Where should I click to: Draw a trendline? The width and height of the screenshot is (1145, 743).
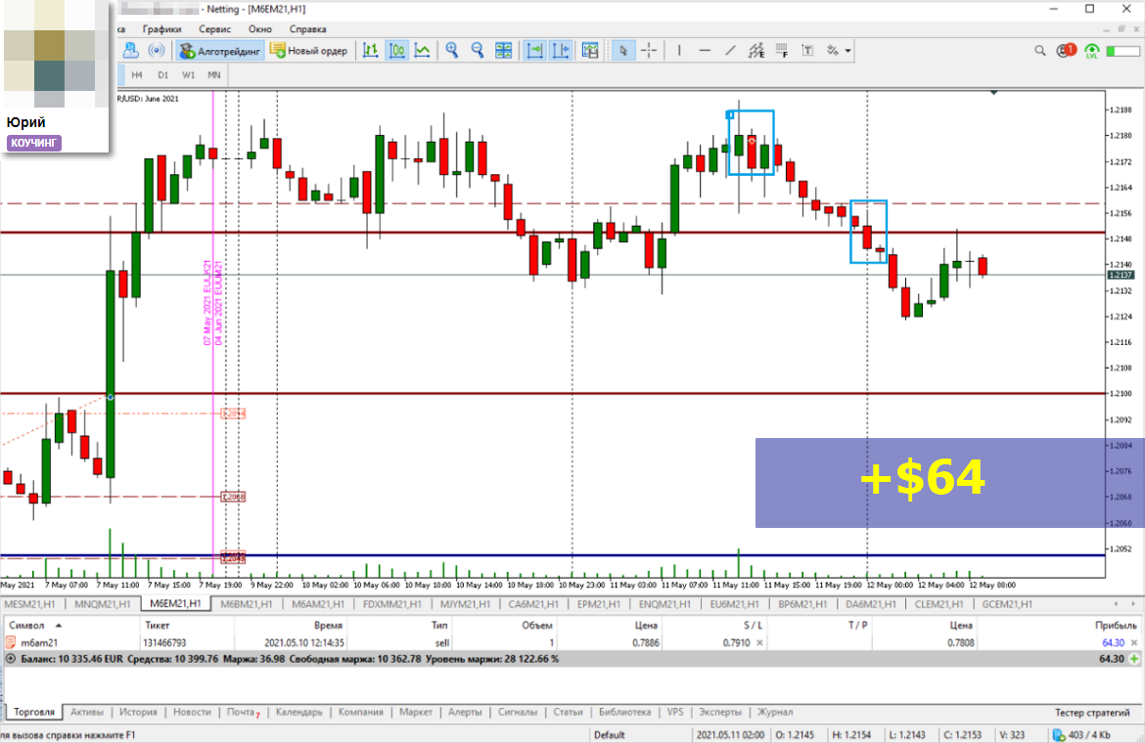pyautogui.click(x=730, y=50)
